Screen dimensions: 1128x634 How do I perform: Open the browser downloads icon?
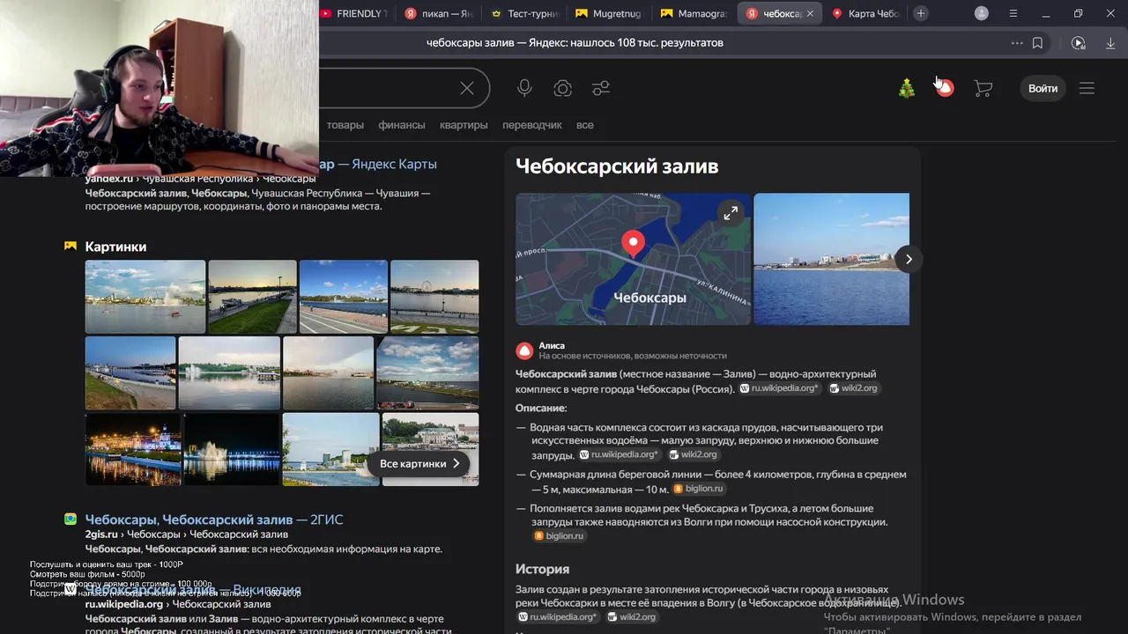1110,43
